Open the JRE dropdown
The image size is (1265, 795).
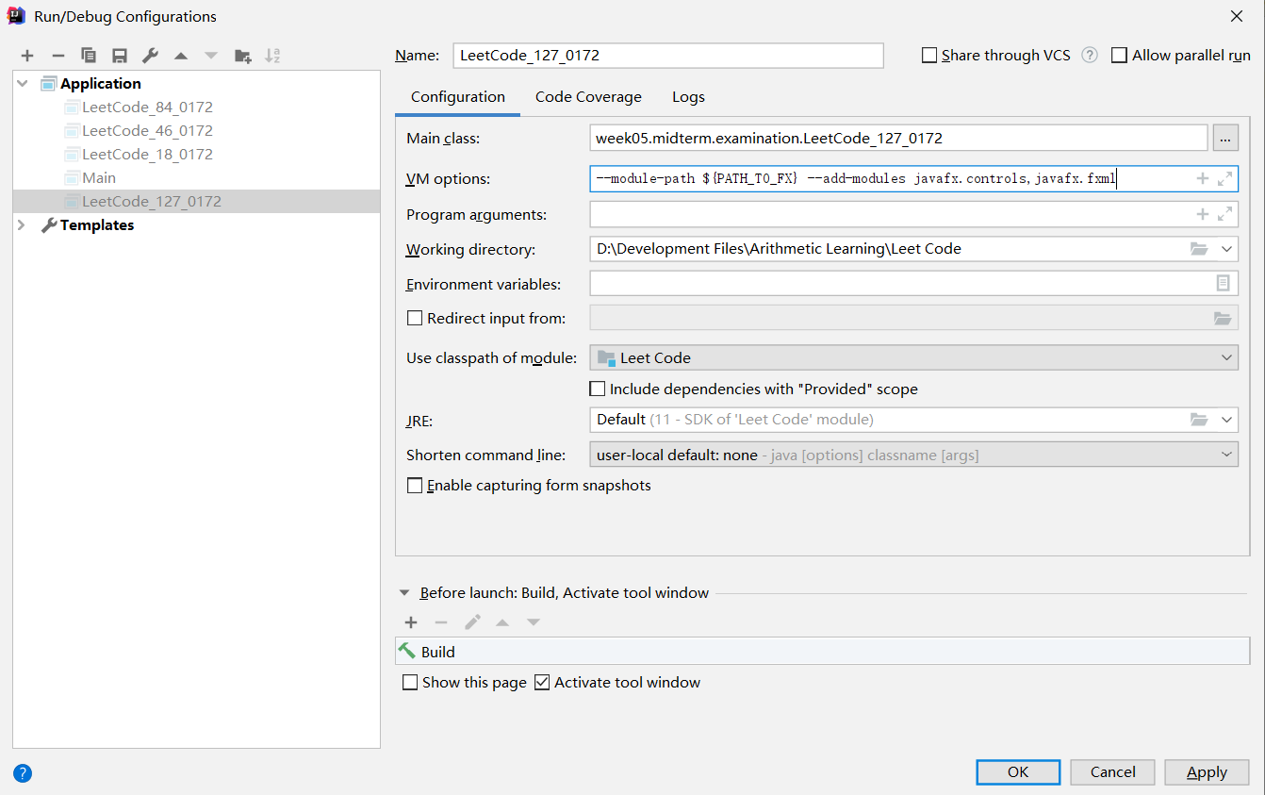(1226, 419)
